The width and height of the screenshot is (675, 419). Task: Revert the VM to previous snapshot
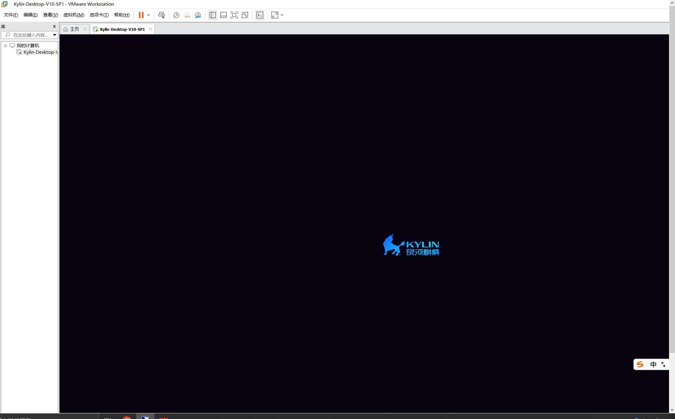(x=187, y=15)
